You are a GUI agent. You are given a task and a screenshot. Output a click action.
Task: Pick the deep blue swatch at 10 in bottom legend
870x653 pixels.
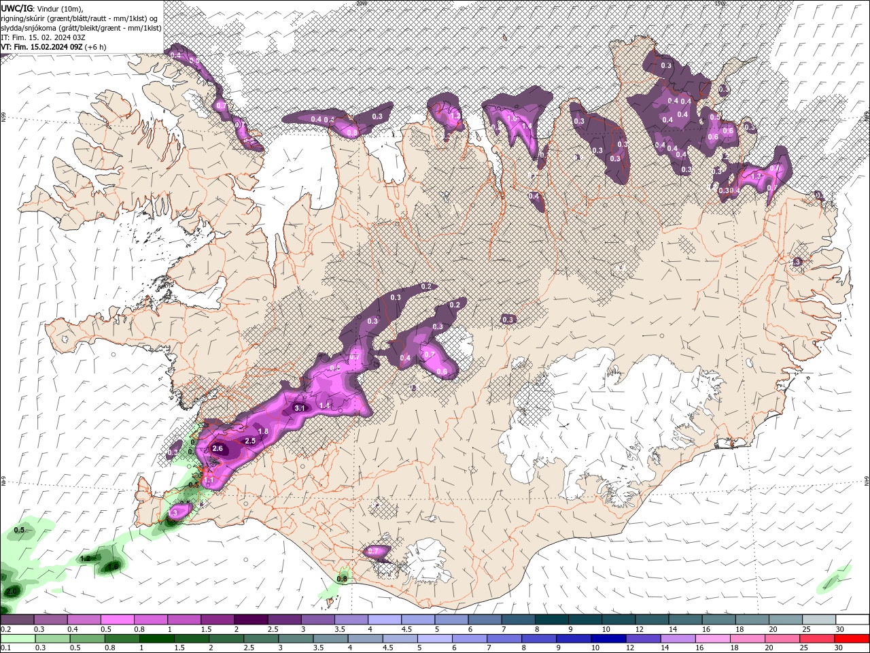point(608,639)
